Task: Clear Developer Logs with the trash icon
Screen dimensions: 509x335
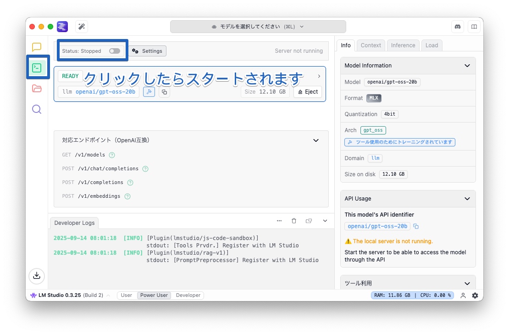Action: (x=294, y=221)
